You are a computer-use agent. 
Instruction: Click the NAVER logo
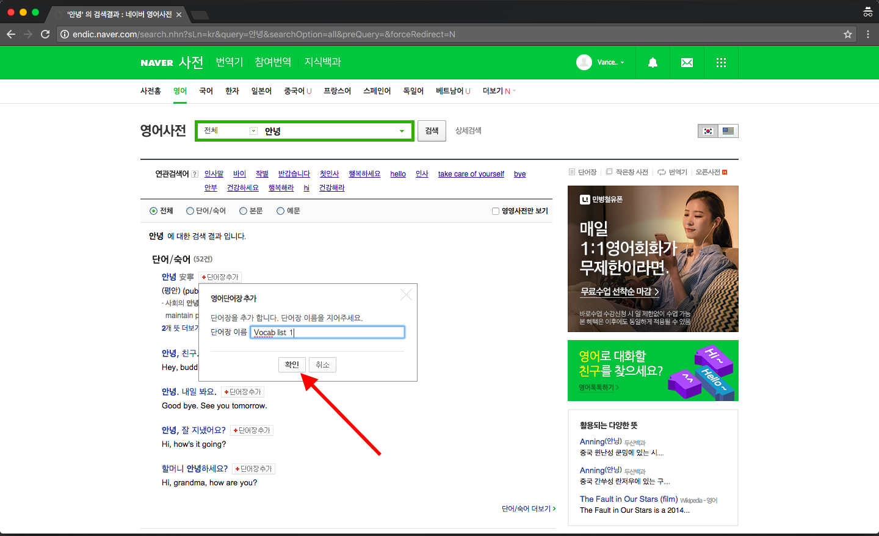pyautogui.click(x=157, y=62)
